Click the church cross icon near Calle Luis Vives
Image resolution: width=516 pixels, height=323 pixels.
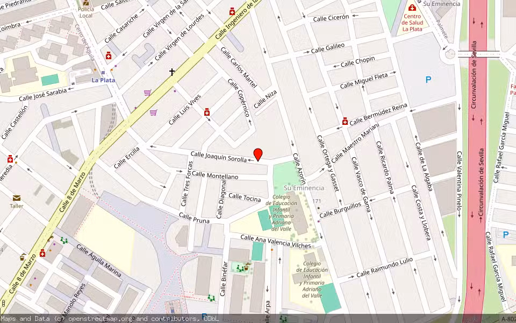point(171,72)
